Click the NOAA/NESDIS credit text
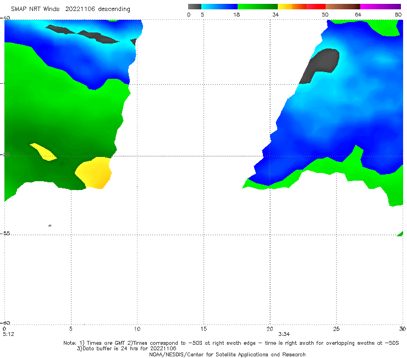 227,354
